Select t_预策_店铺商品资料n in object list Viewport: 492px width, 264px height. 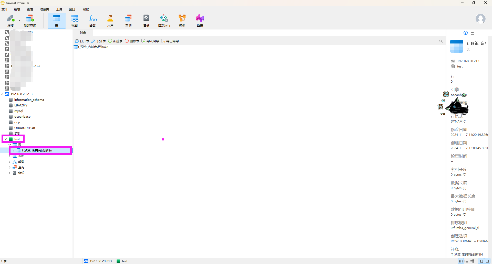(x=91, y=47)
